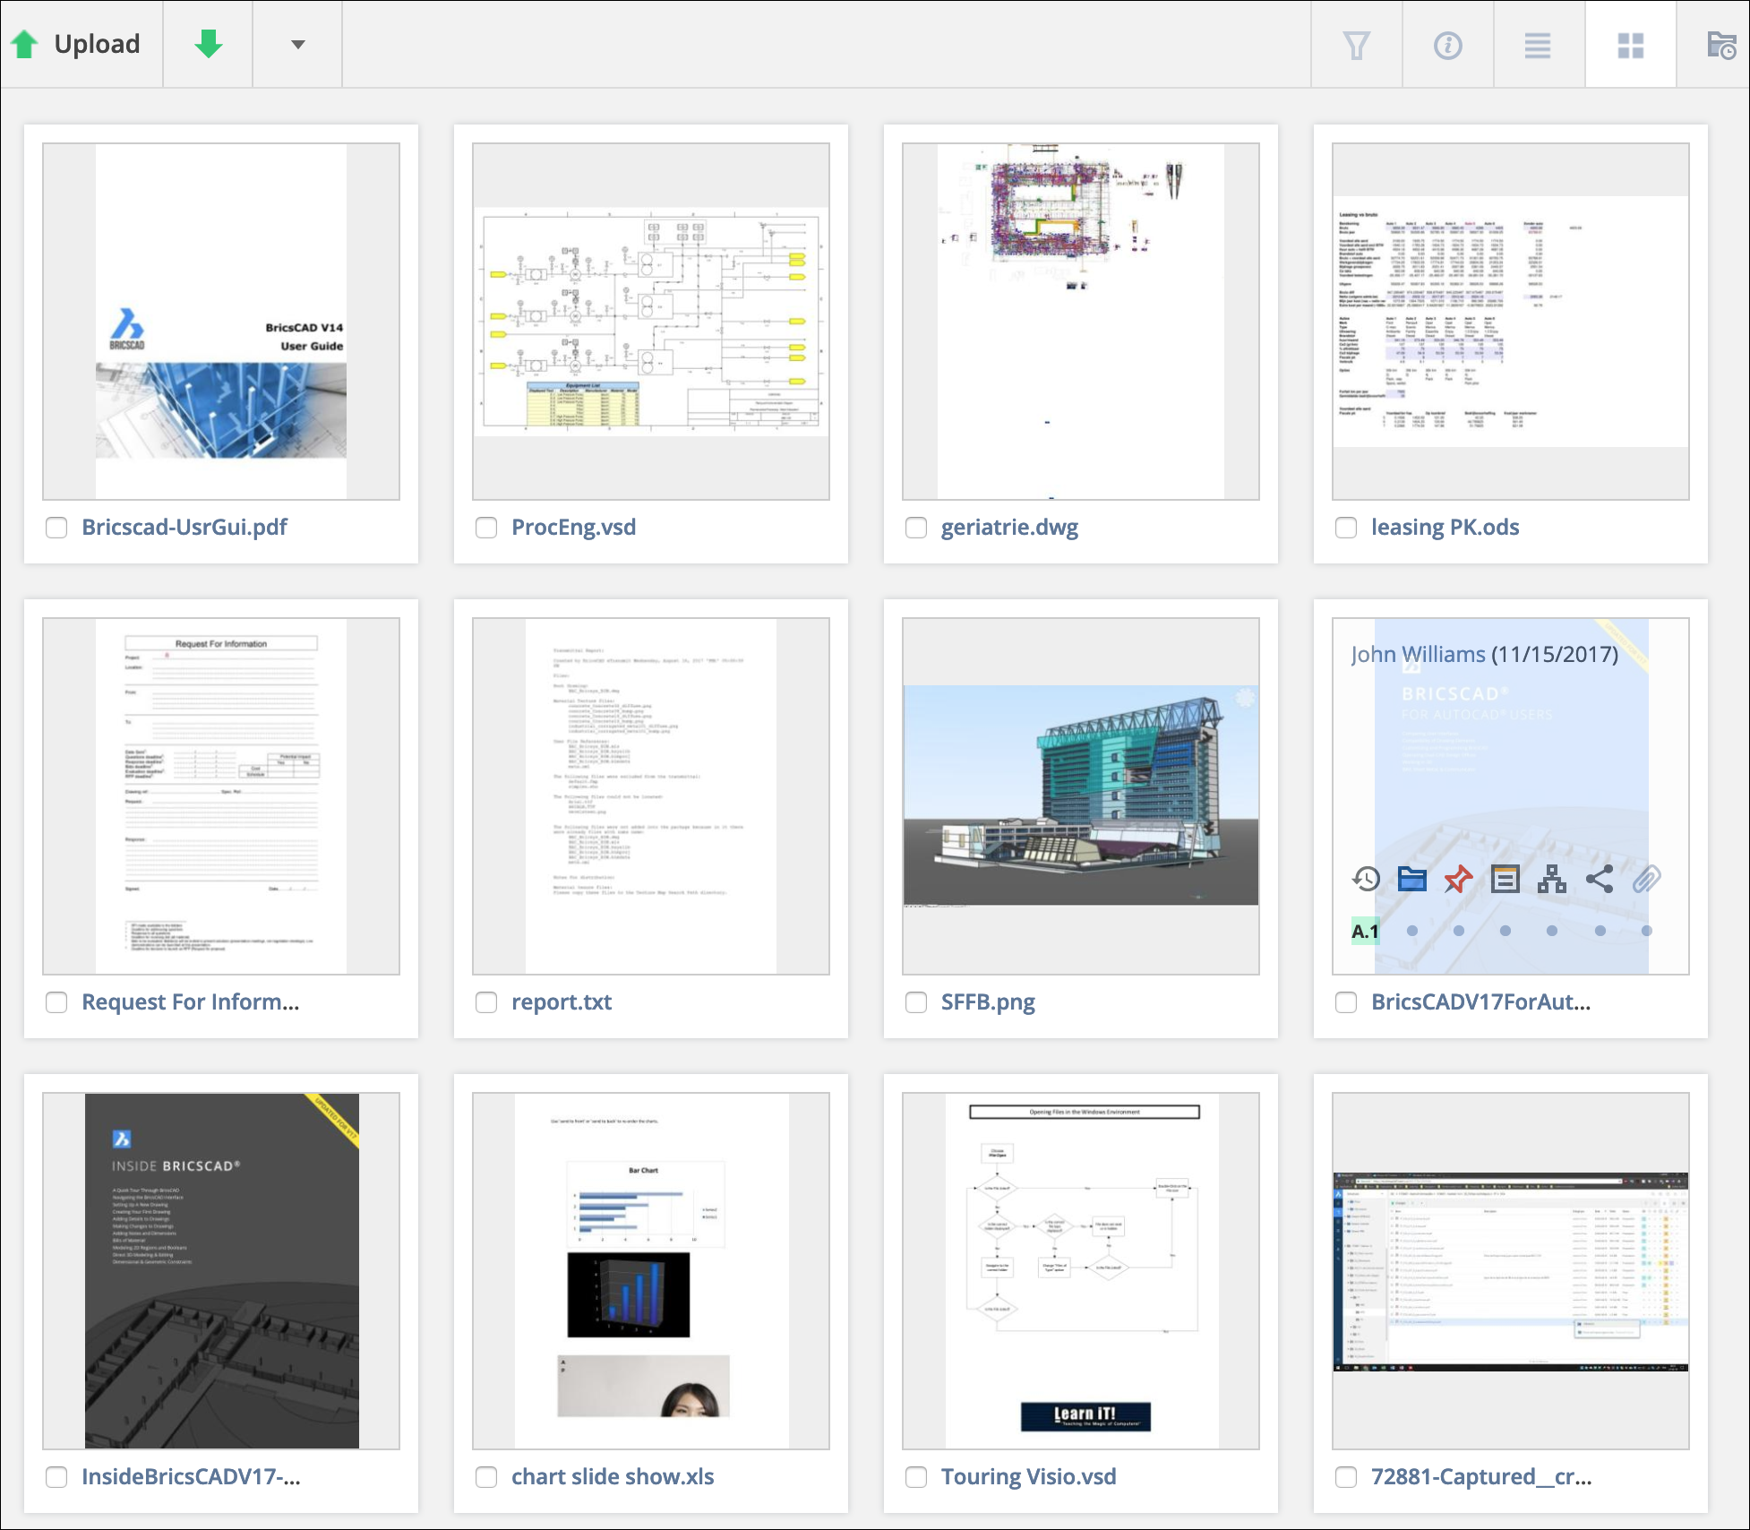Click the green Upload arrow icon
The height and width of the screenshot is (1530, 1750).
[25, 44]
